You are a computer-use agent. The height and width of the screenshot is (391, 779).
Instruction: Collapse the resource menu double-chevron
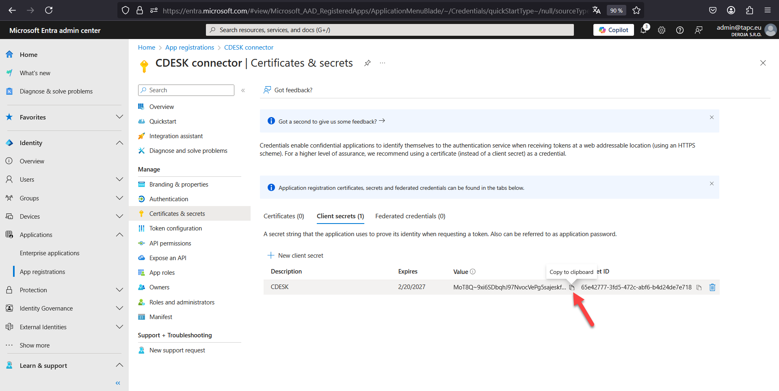pos(243,90)
